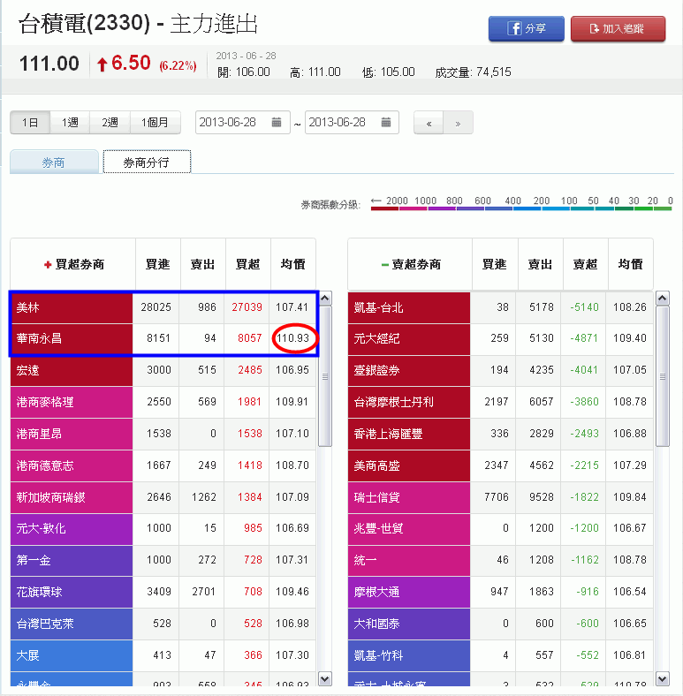Select the 第一金 broker row
683x696 pixels.
click(163, 560)
